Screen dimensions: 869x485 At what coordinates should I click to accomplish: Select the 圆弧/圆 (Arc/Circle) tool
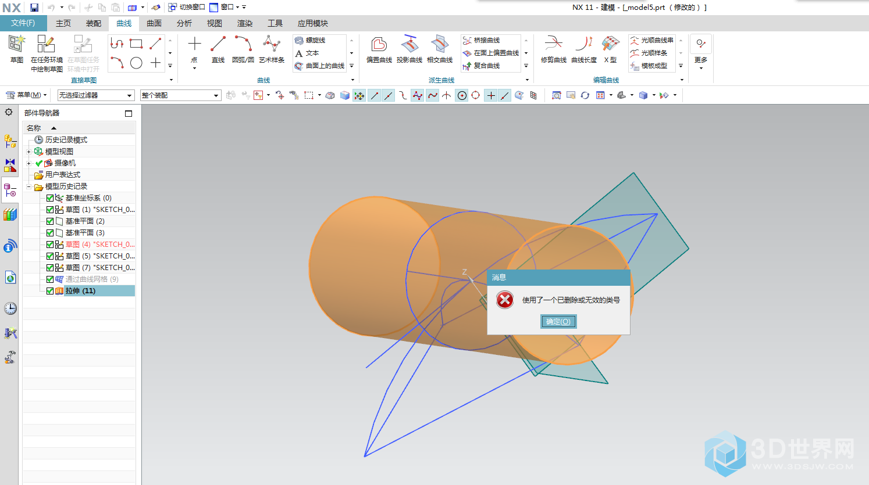pyautogui.click(x=243, y=49)
